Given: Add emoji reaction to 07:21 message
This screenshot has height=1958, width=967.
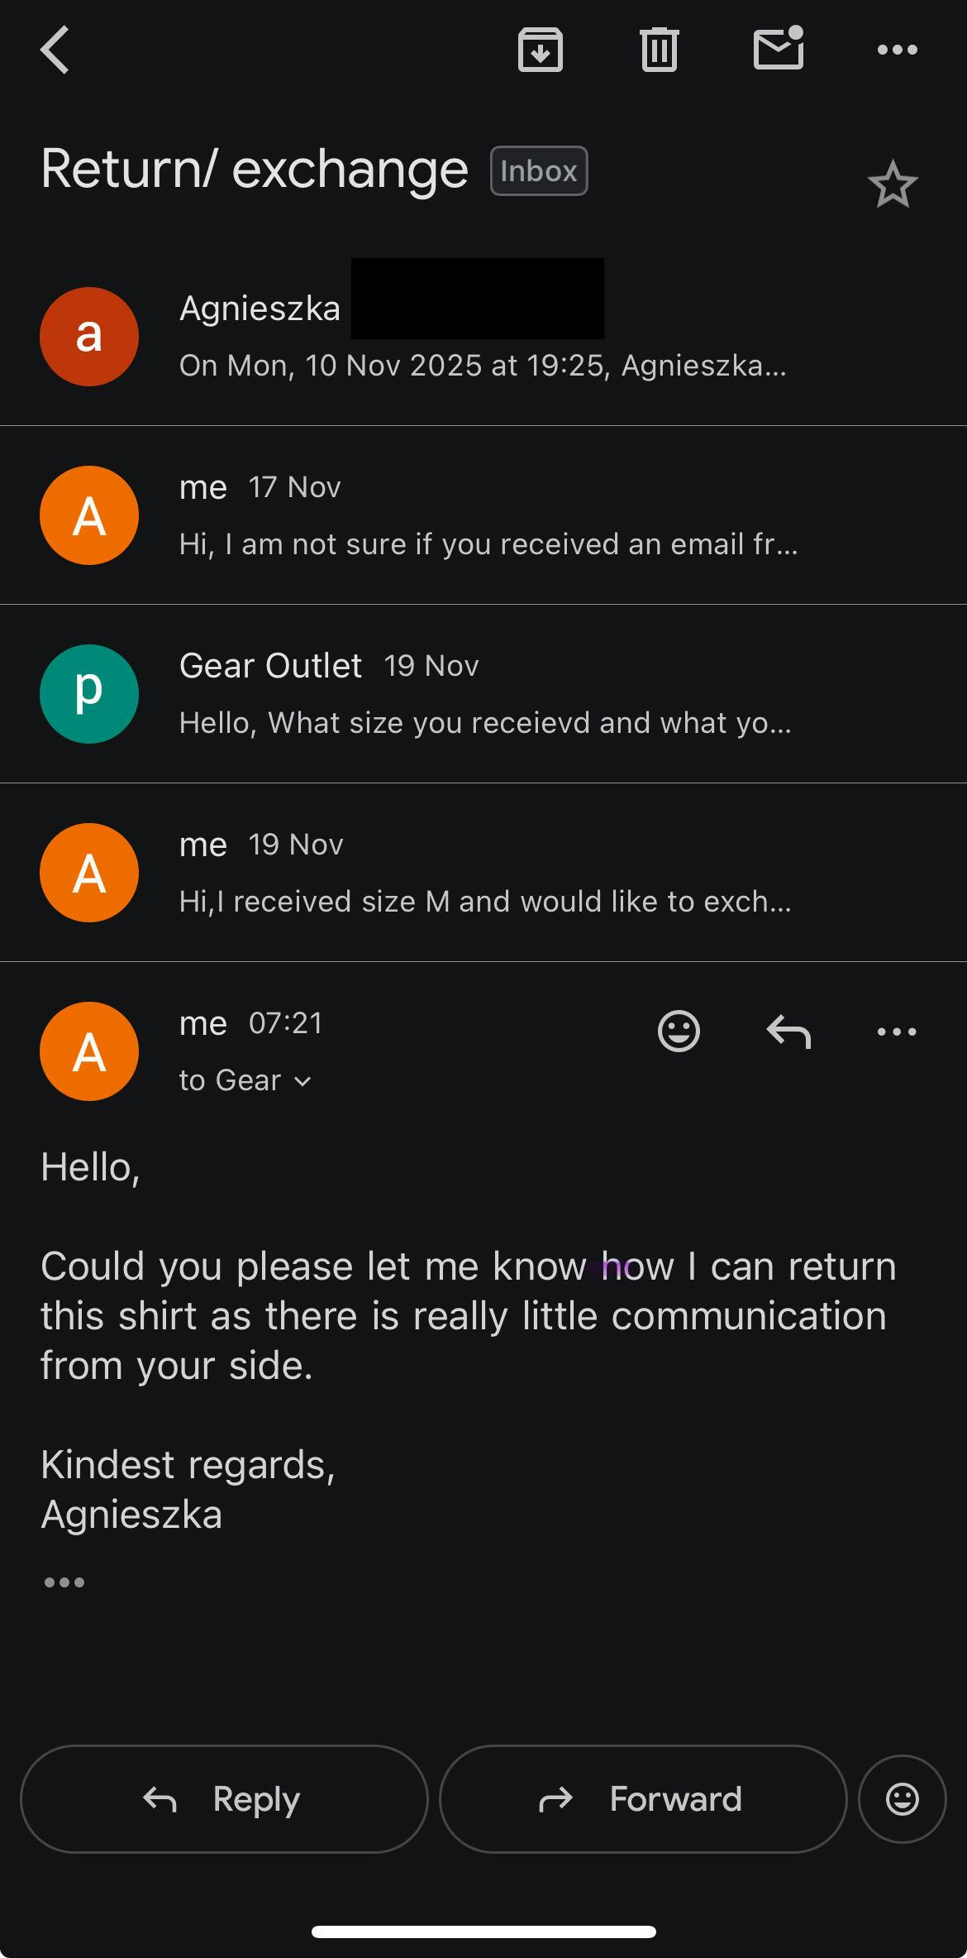Looking at the screenshot, I should point(679,1032).
